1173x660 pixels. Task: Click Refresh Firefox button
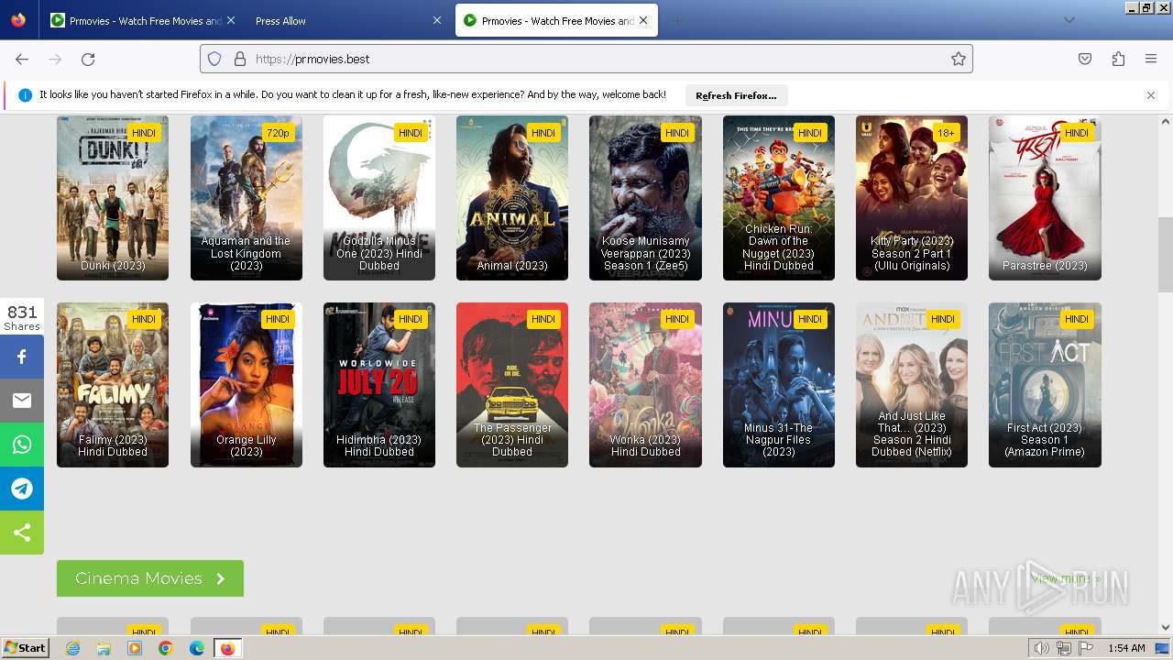pos(736,95)
